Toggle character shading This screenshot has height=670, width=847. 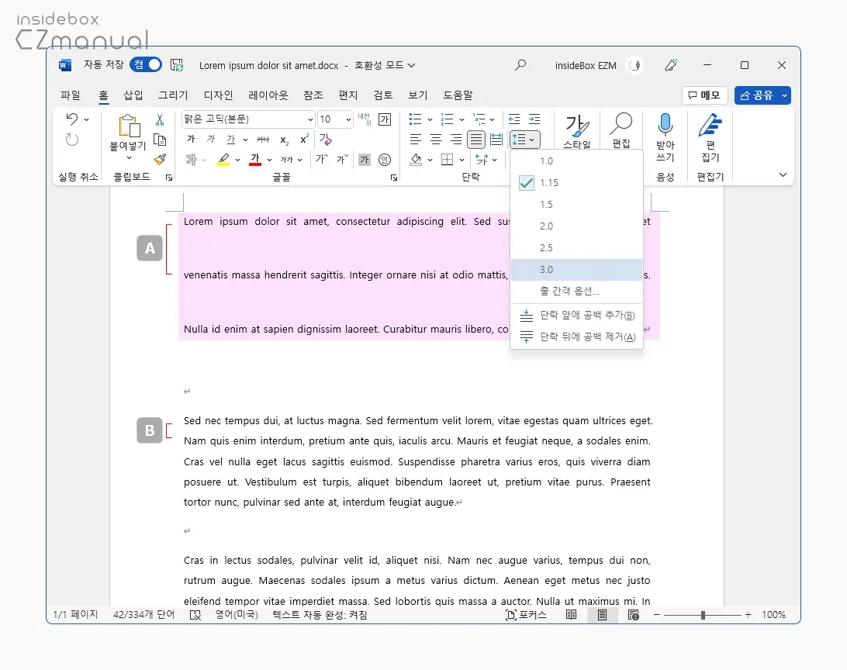[365, 160]
